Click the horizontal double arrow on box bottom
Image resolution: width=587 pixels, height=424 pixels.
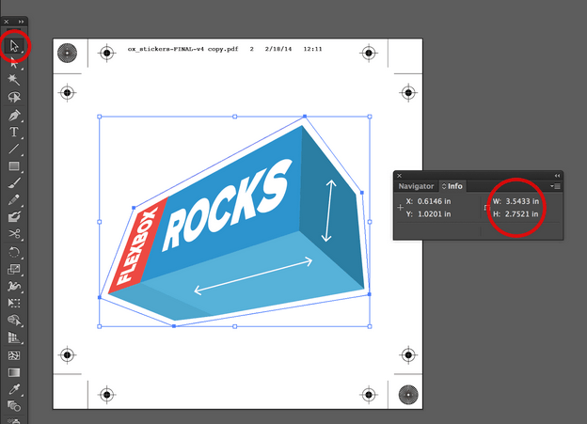pos(253,275)
